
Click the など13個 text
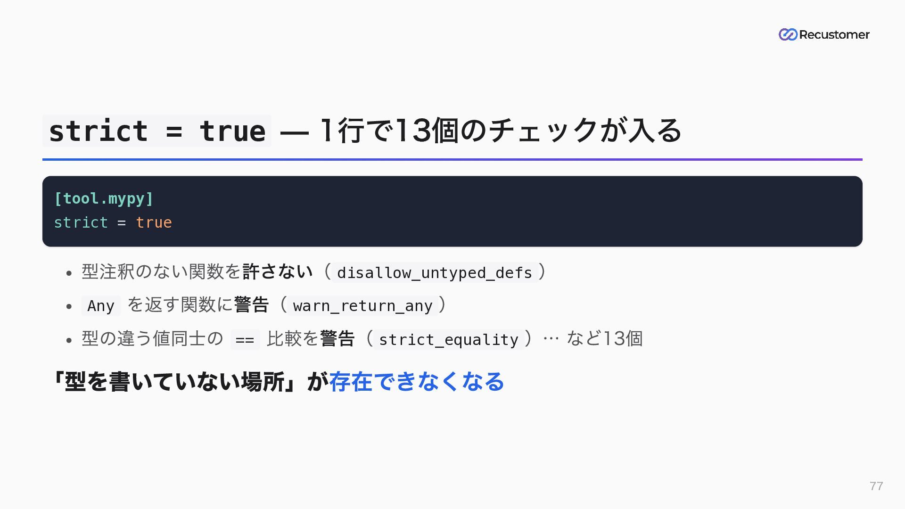[604, 338]
